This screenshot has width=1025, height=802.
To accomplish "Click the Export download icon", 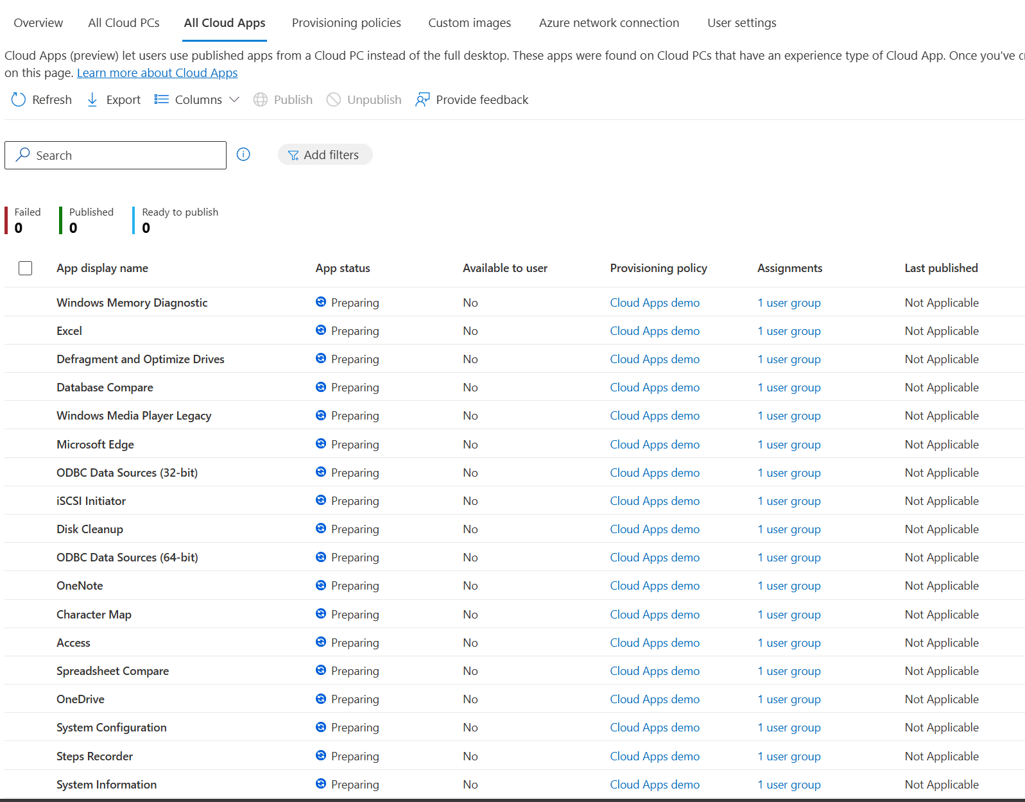I will [x=92, y=99].
